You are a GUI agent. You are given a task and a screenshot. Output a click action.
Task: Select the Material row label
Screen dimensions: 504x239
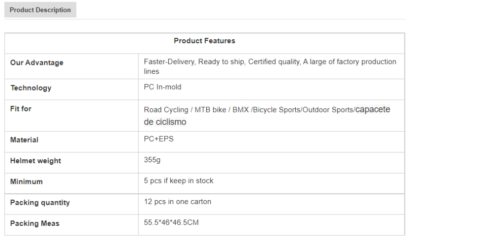[x=24, y=140]
